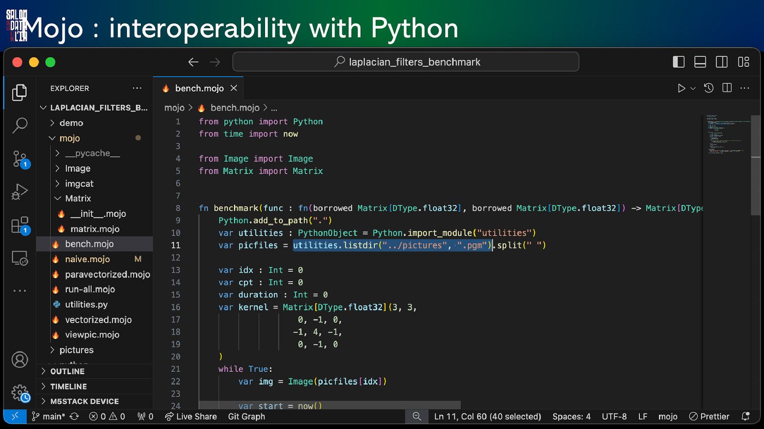This screenshot has height=429, width=764.
Task: Click the Prettier status bar item
Action: click(709, 417)
